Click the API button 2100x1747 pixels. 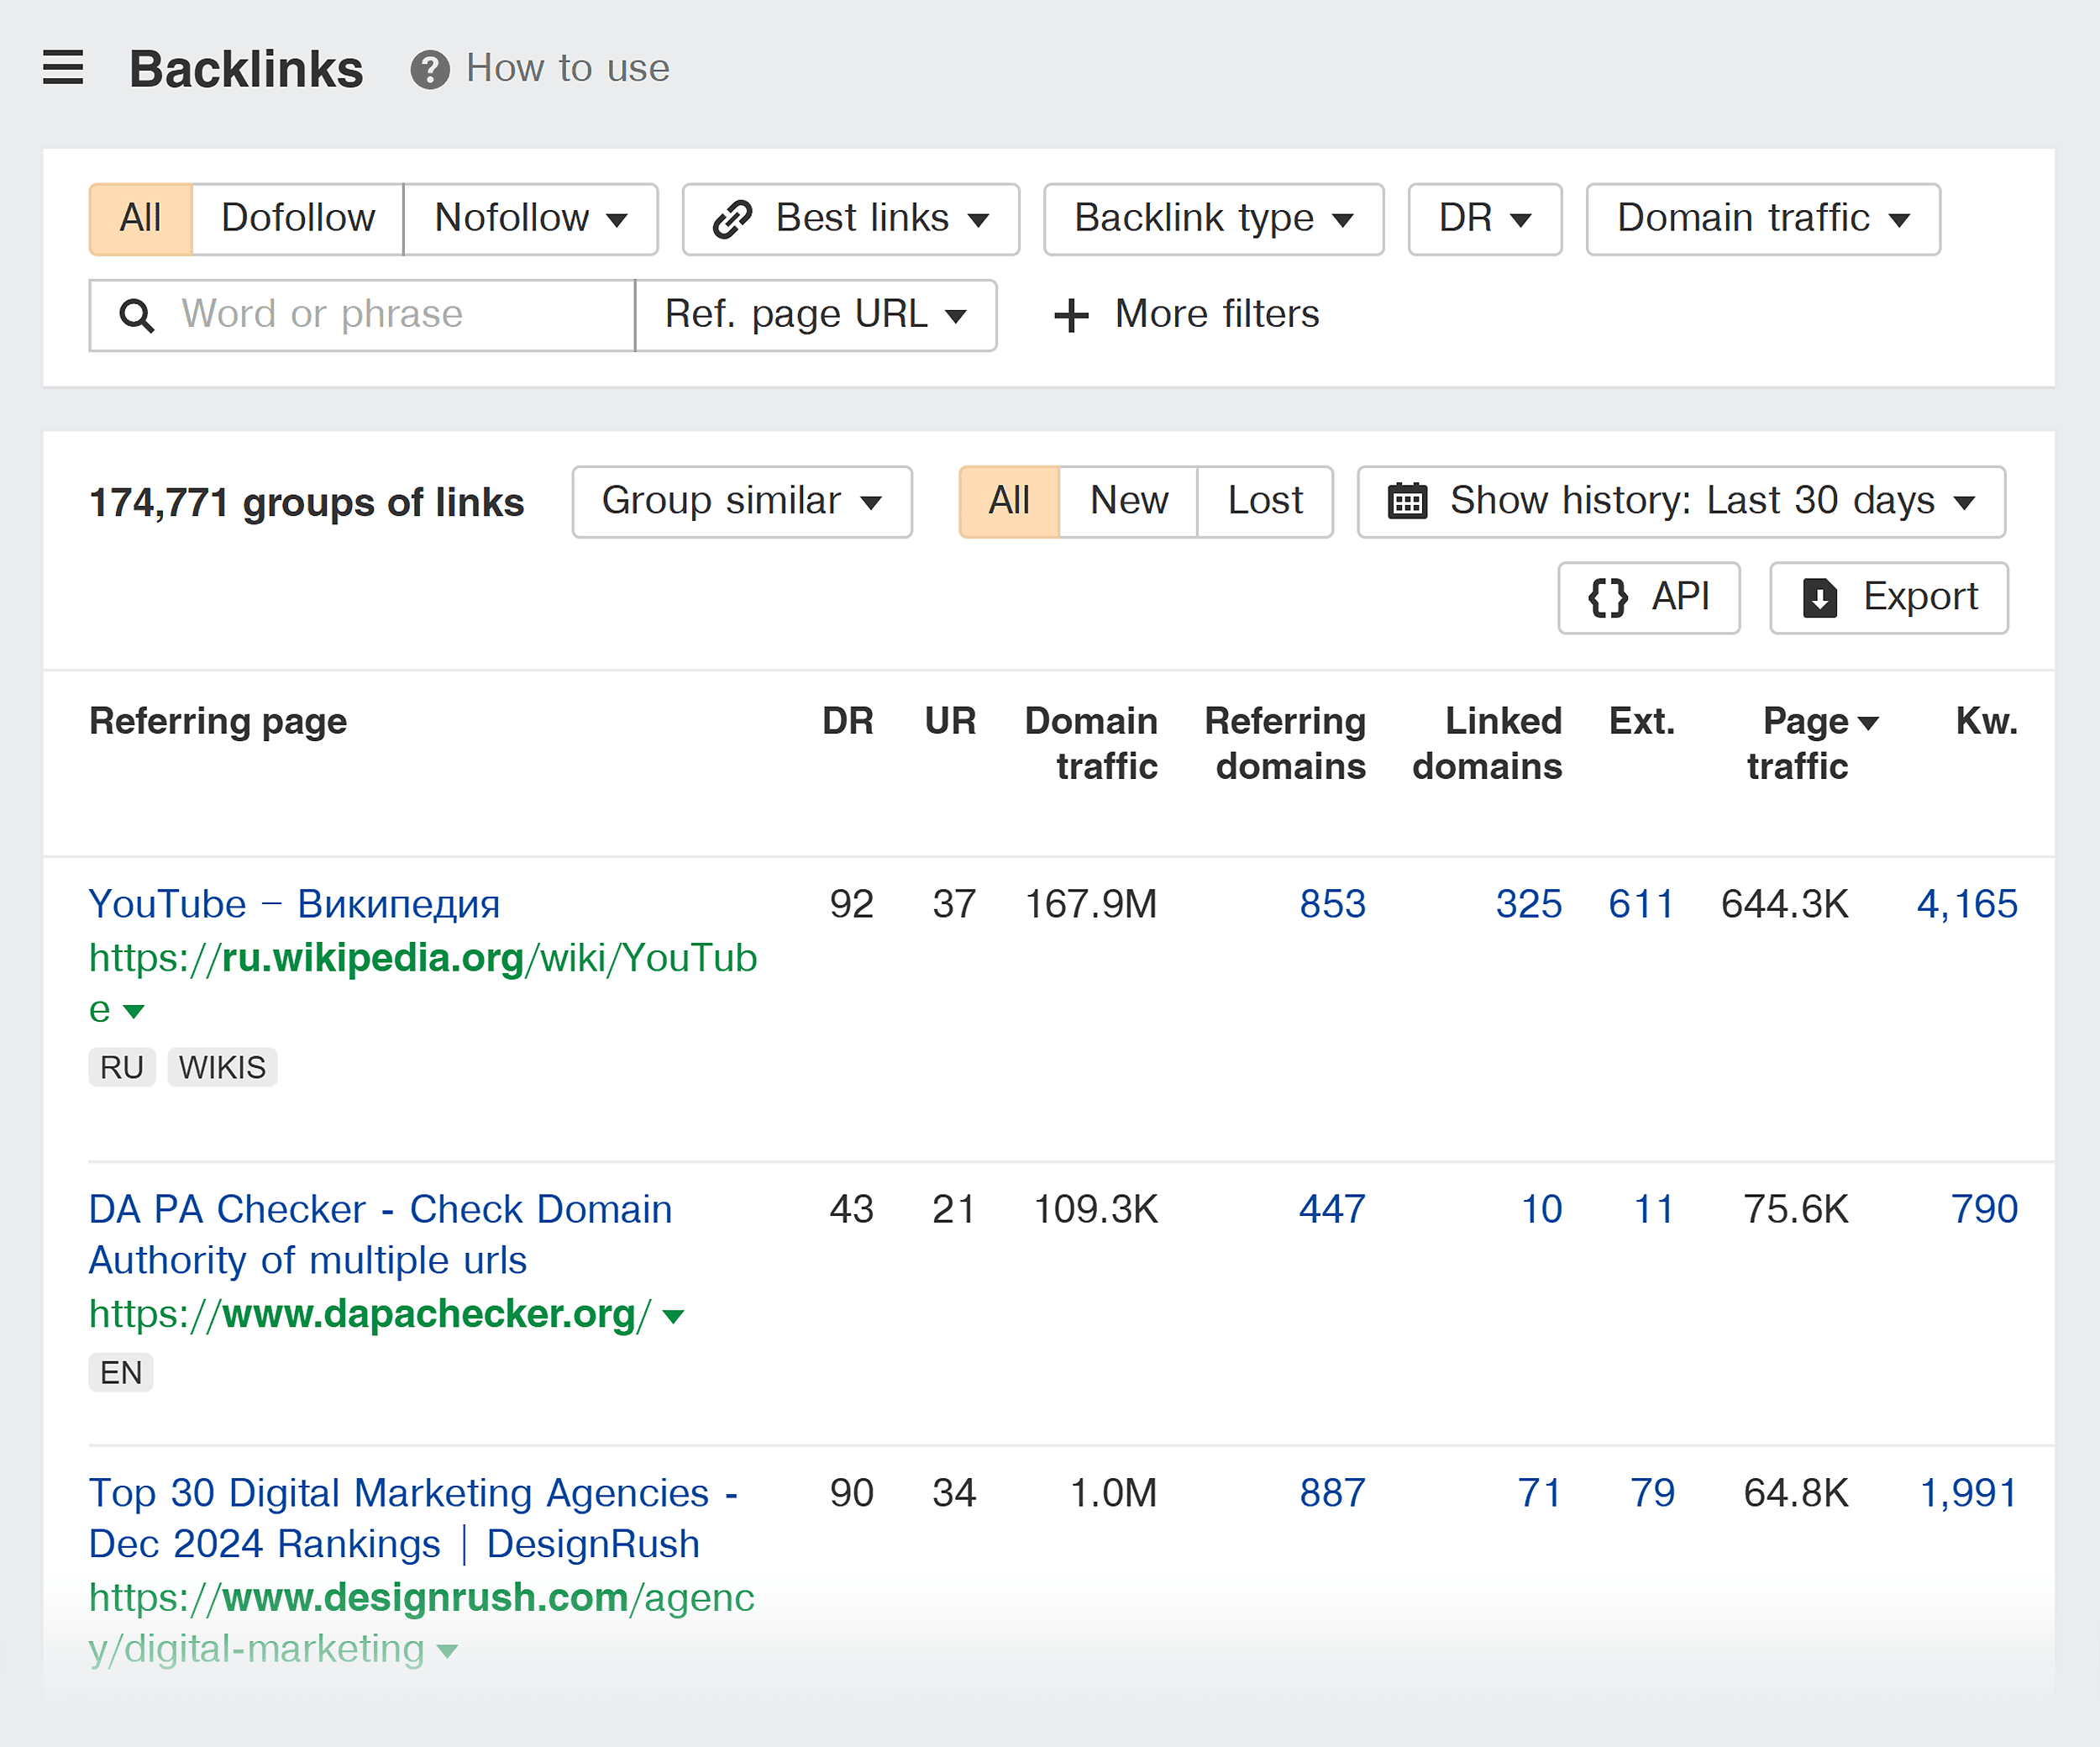coord(1649,597)
